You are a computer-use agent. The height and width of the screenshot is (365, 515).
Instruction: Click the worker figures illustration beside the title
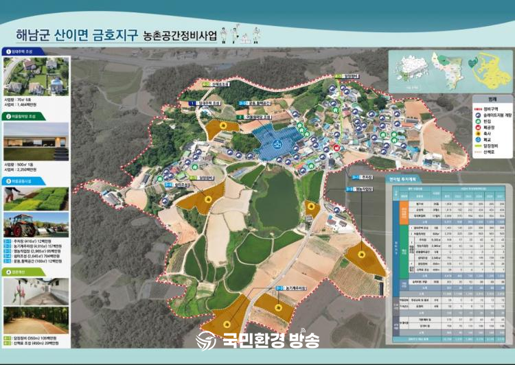point(242,34)
